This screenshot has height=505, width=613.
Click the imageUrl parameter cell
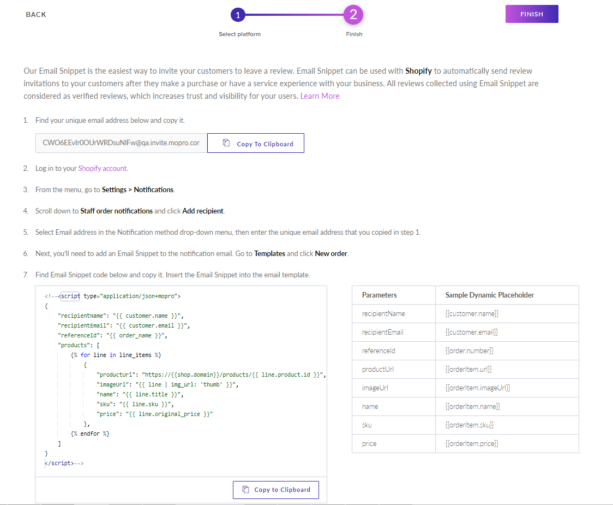[394, 388]
